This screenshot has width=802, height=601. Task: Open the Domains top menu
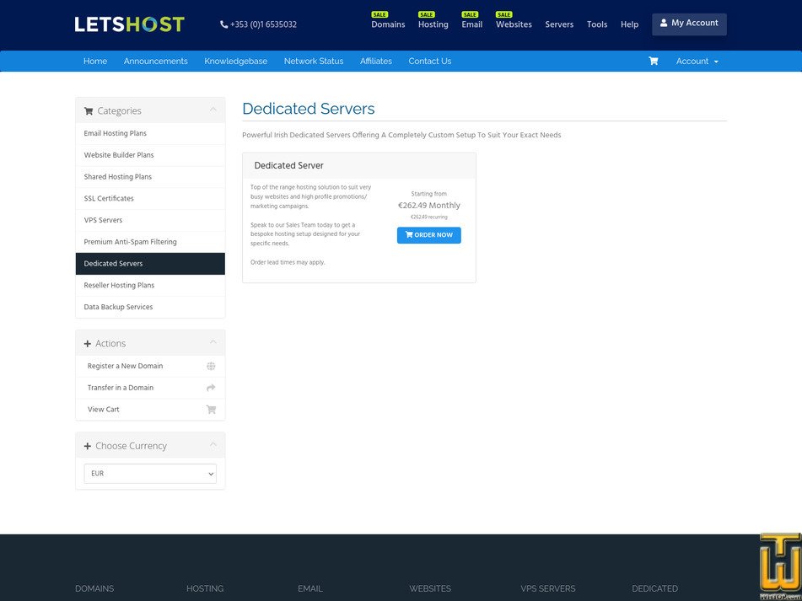388,24
